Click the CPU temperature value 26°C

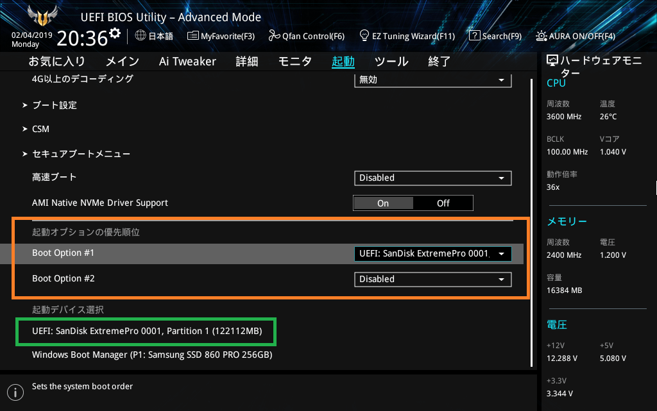[x=608, y=117]
